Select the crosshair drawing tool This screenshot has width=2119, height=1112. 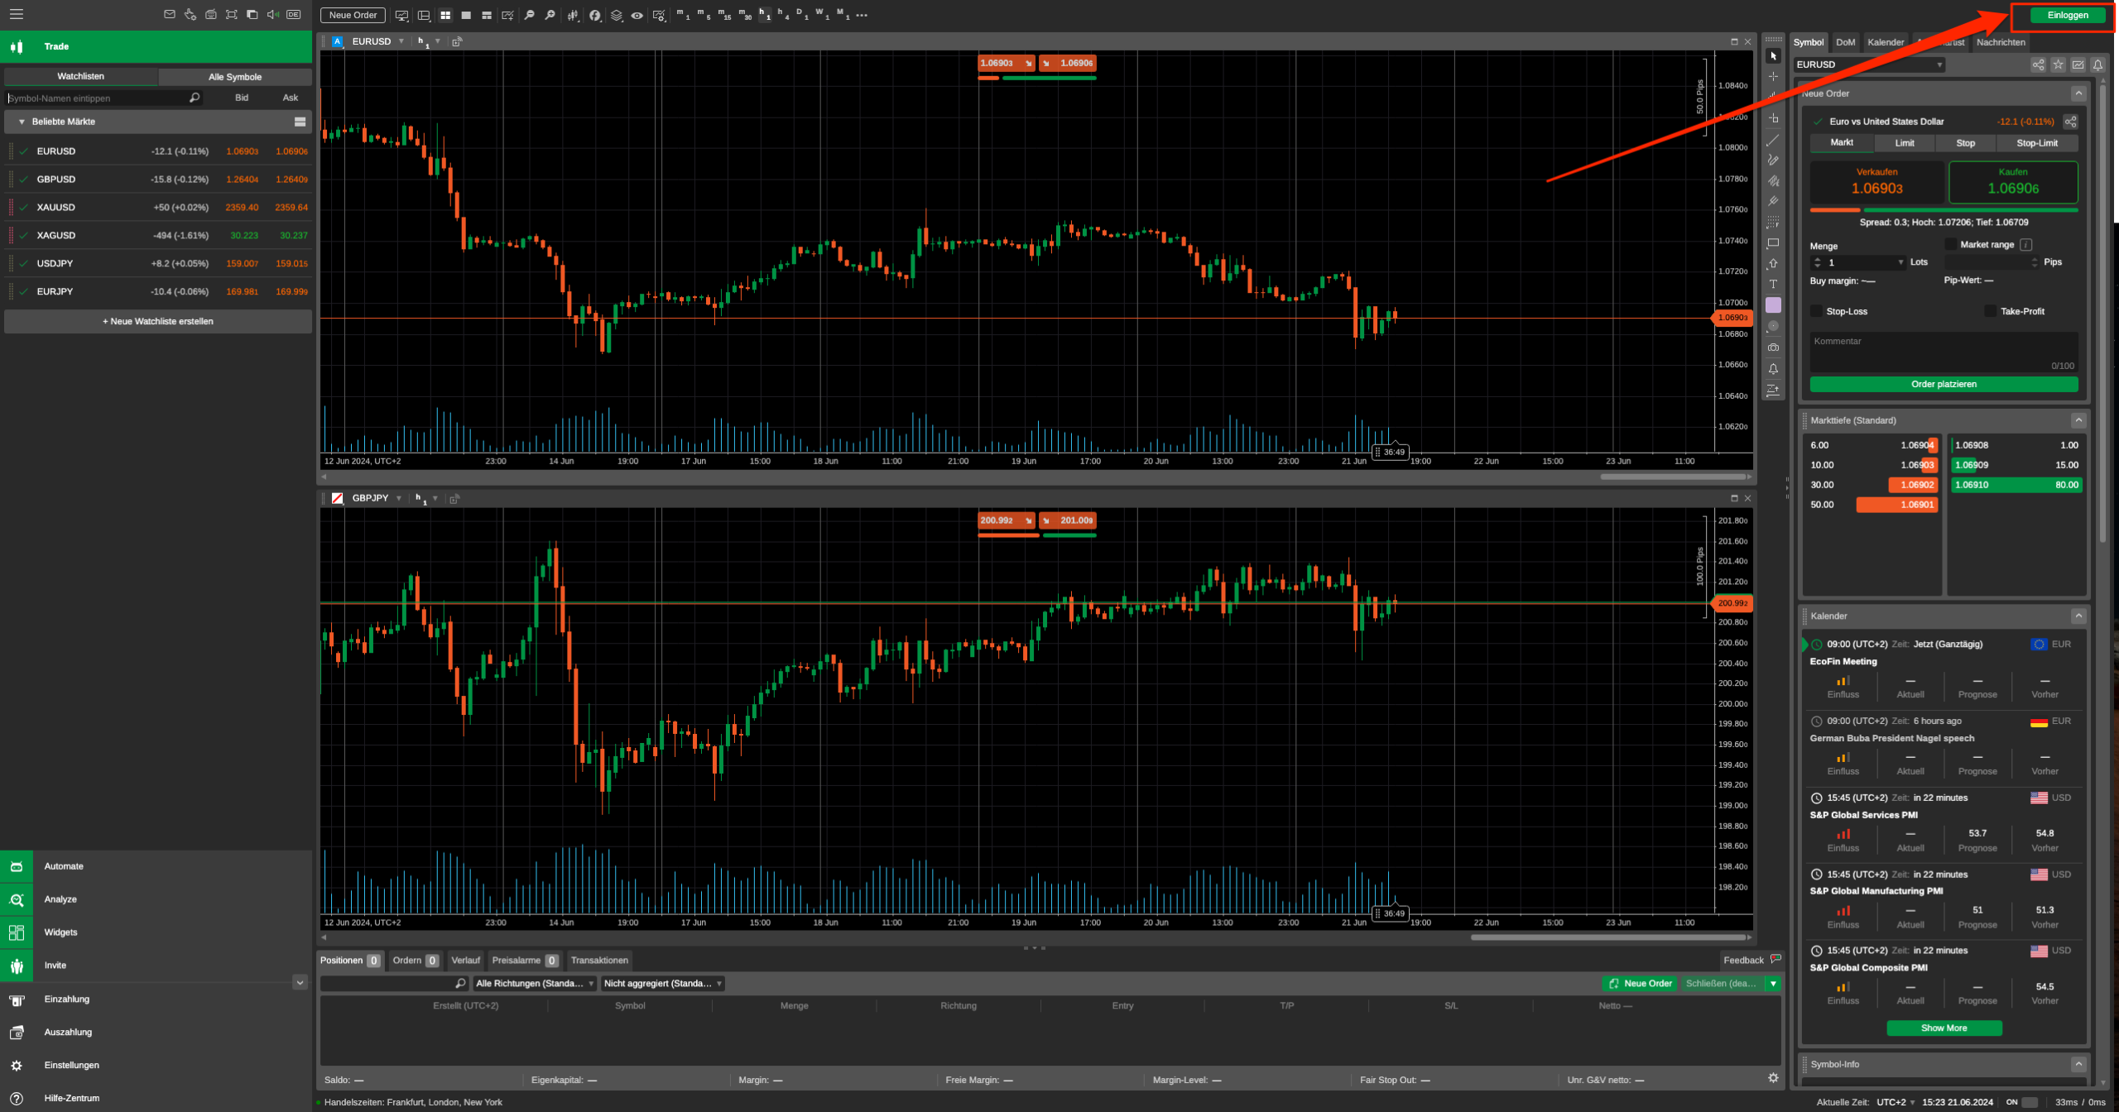click(1773, 76)
